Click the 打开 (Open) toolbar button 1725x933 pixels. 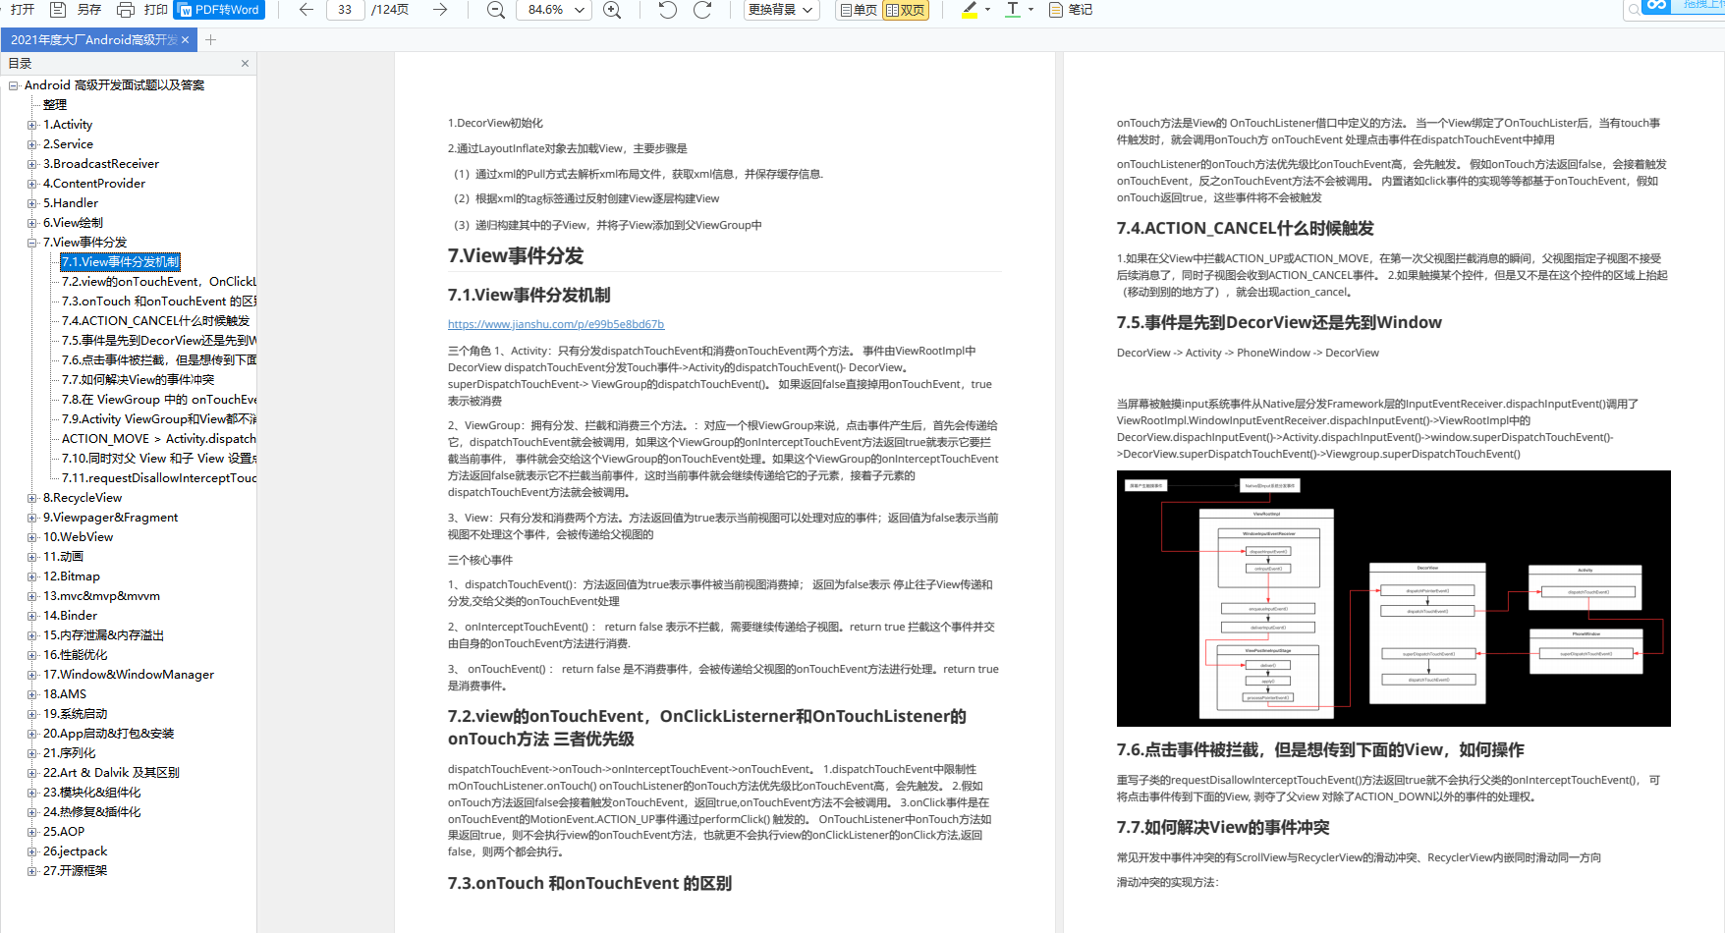(x=22, y=10)
